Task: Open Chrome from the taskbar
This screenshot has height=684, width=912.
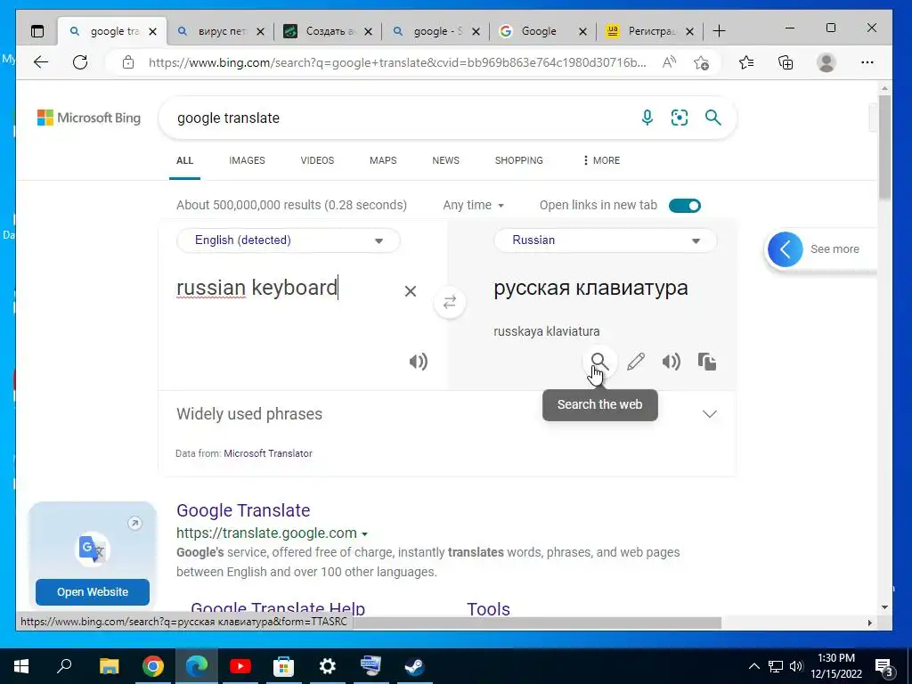Action: point(153,666)
